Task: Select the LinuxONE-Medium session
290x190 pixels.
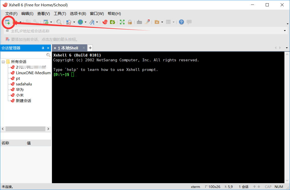Action: click(x=33, y=73)
